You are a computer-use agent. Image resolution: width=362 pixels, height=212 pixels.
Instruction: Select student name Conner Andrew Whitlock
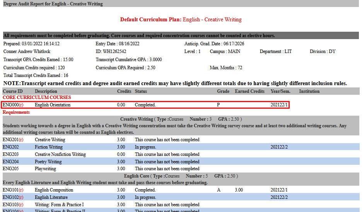(27, 51)
